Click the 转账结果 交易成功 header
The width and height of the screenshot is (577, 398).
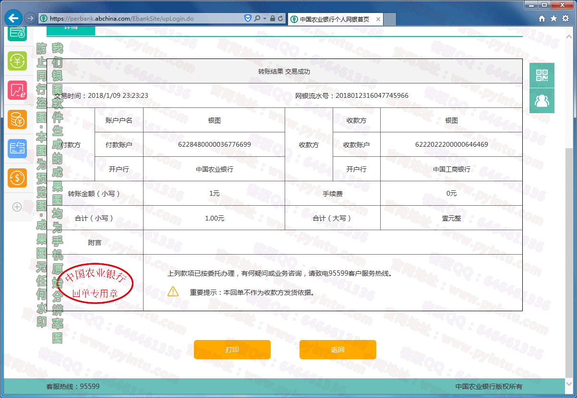coord(284,71)
